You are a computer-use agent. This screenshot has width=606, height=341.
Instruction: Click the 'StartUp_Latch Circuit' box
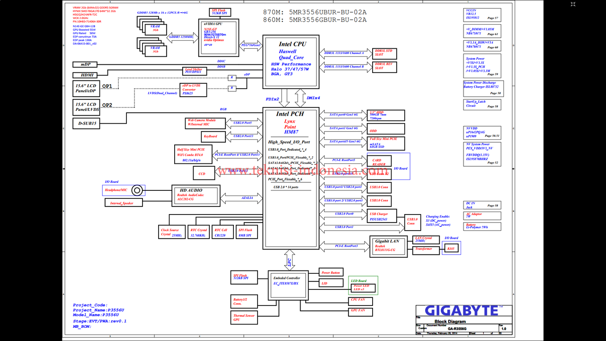(x=482, y=104)
